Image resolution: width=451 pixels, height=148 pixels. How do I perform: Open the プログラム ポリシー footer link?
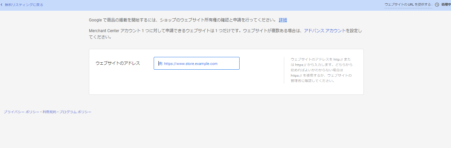click(75, 112)
